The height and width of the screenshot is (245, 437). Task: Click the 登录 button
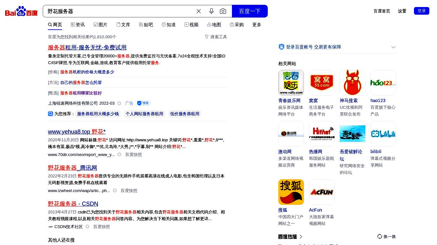[422, 11]
